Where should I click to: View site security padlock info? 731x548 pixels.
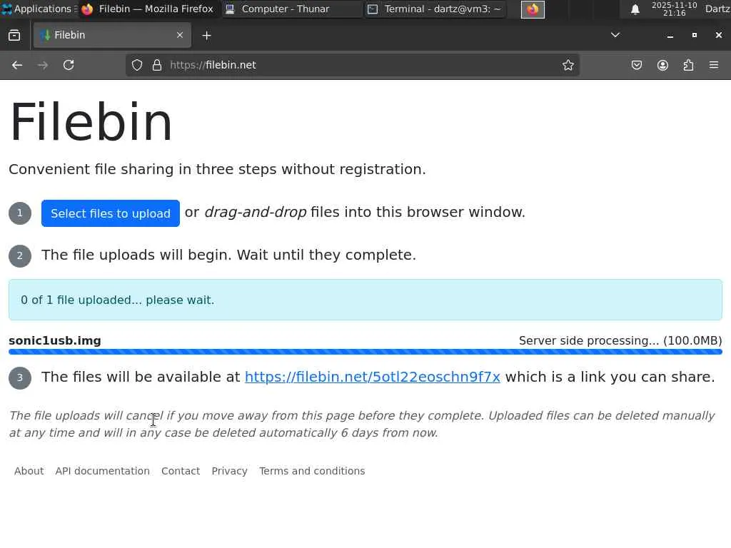coord(157,65)
